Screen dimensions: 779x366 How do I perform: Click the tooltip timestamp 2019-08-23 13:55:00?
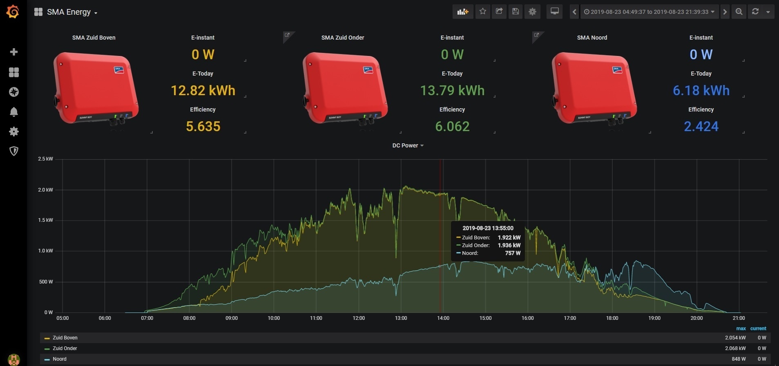[x=488, y=228]
